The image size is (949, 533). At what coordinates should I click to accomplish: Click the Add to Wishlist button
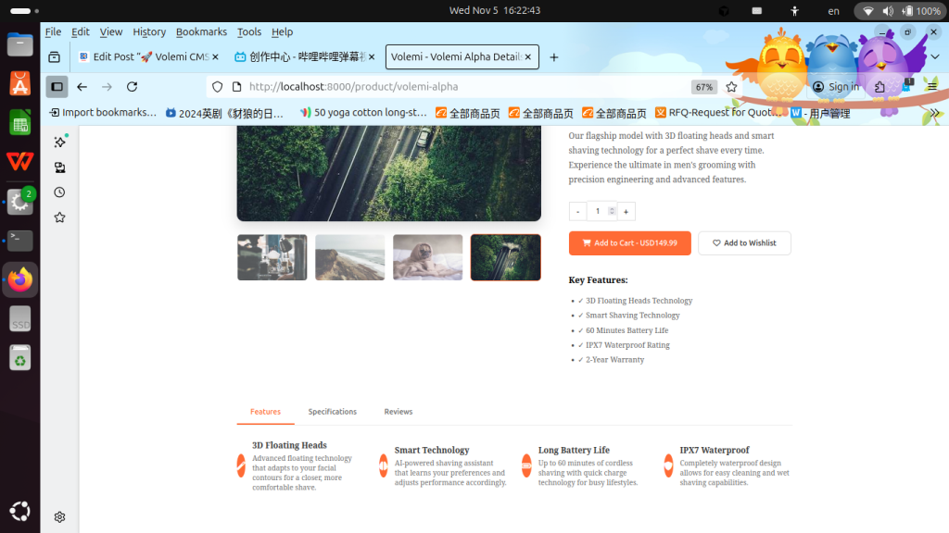click(x=744, y=243)
